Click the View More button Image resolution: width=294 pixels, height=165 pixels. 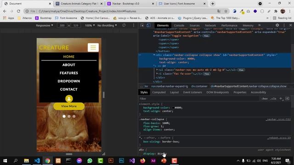[69, 106]
